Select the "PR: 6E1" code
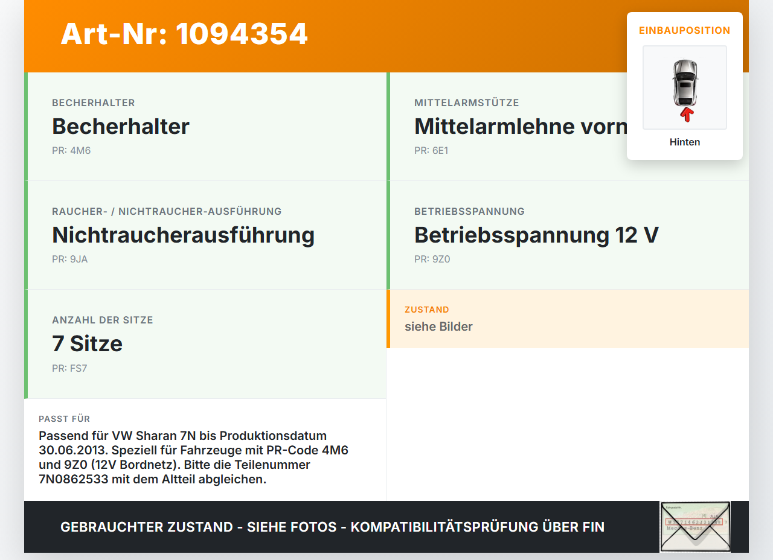773x560 pixels. point(431,151)
